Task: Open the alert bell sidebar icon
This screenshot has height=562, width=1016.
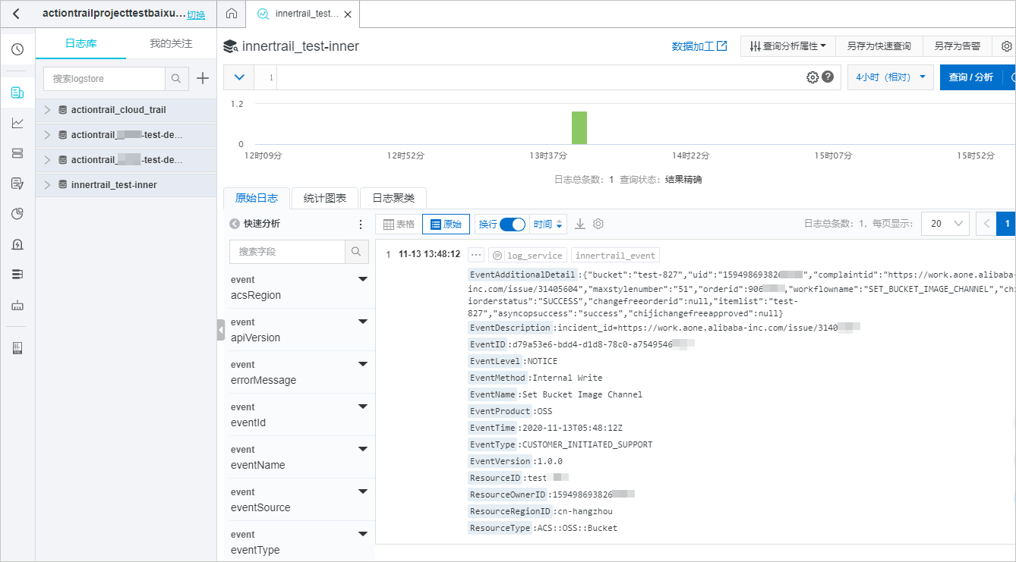Action: pos(17,244)
